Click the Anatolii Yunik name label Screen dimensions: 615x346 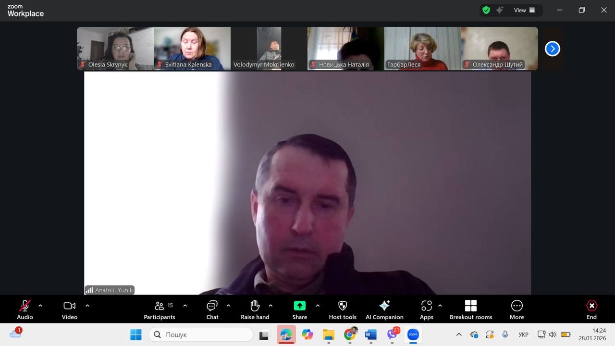coord(110,290)
